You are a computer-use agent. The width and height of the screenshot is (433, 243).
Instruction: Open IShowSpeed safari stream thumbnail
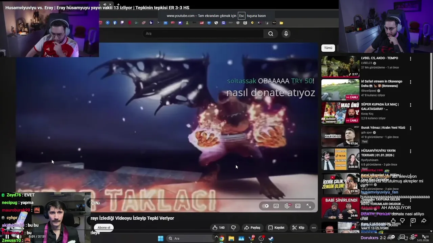(340, 90)
